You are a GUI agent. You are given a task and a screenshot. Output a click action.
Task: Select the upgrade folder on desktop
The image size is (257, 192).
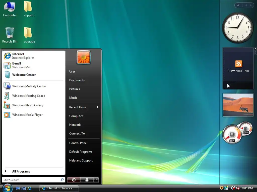click(x=29, y=35)
